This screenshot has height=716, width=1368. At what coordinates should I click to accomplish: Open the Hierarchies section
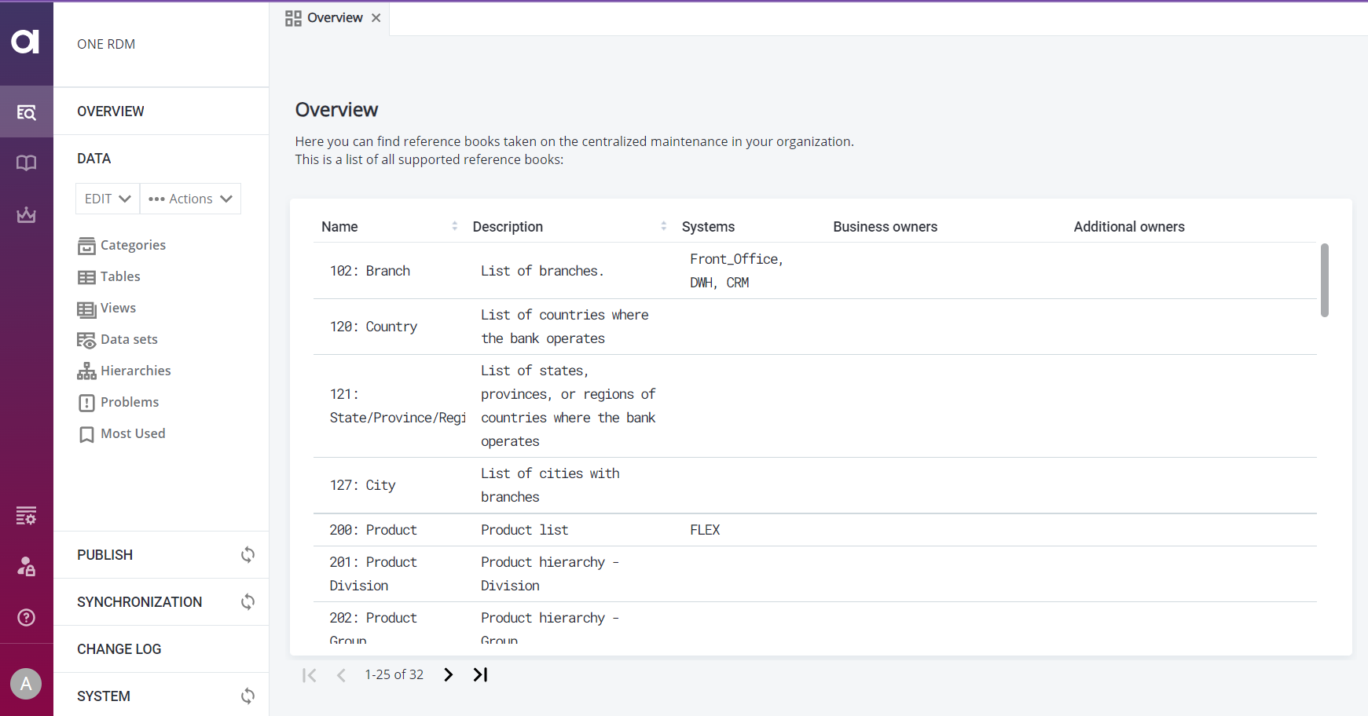[135, 371]
